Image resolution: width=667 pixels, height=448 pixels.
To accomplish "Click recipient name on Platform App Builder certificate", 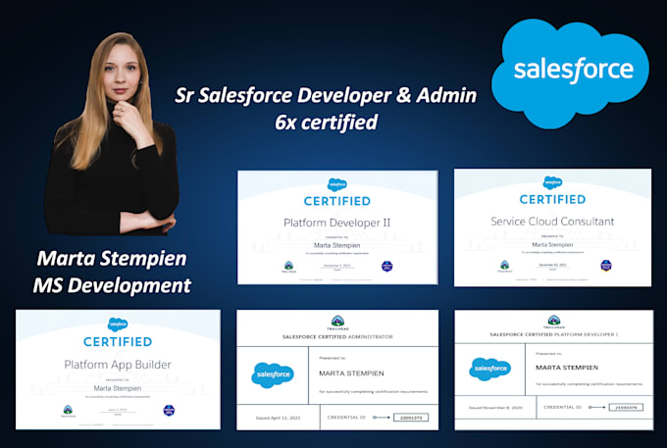I will click(118, 388).
